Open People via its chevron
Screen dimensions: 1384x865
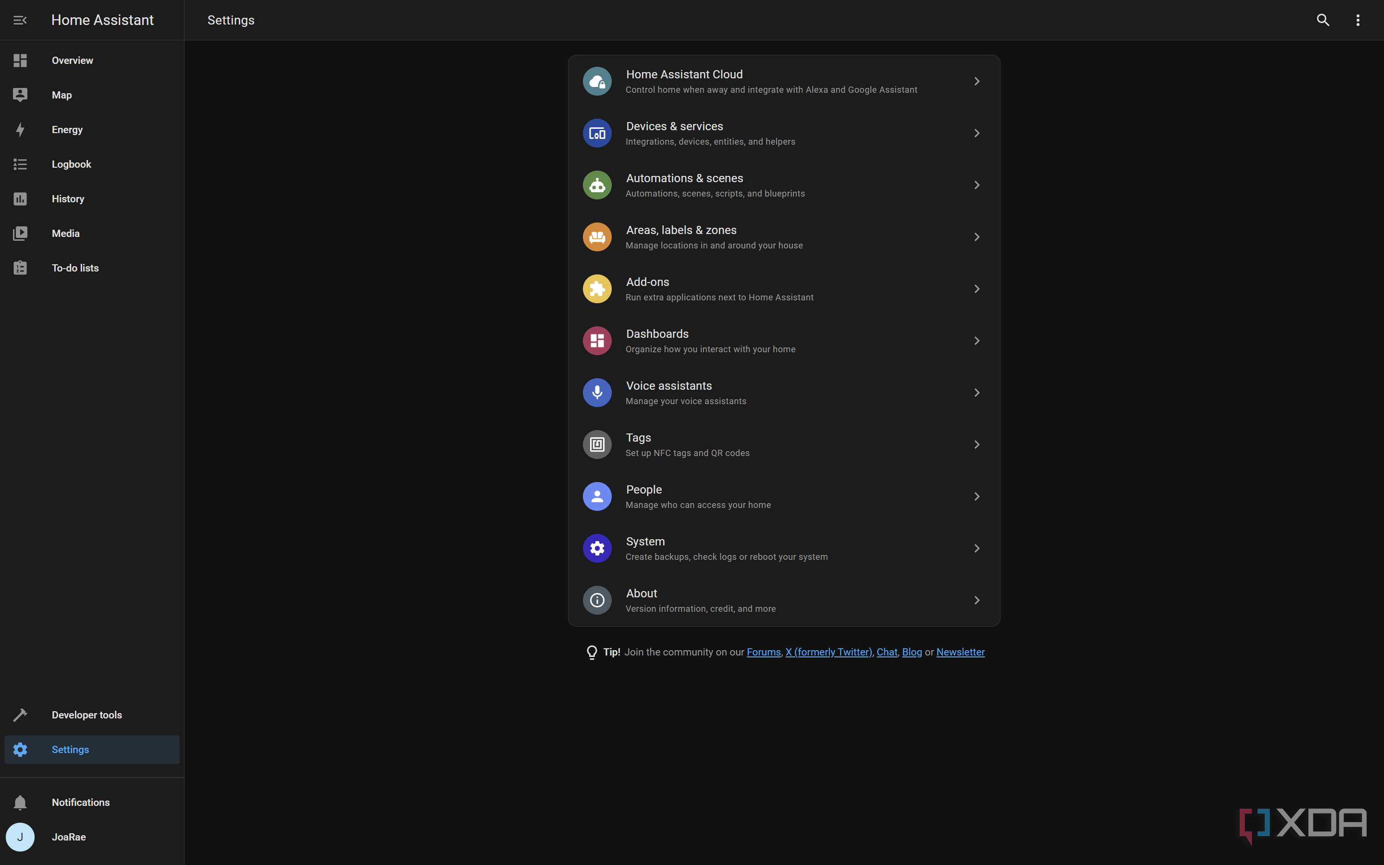tap(977, 496)
